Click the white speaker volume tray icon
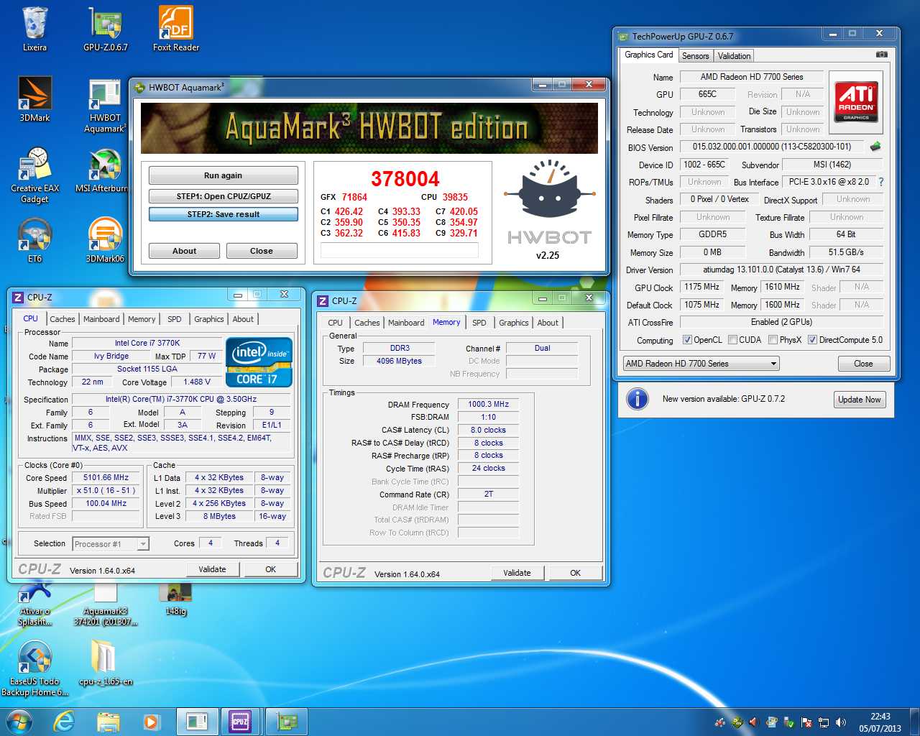920x736 pixels. pyautogui.click(x=841, y=722)
